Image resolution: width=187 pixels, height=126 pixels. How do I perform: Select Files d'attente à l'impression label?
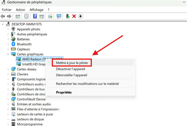coord(38,109)
